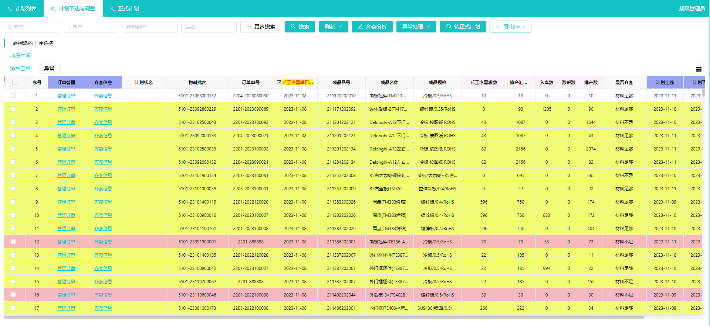Click the edit pencil icon on 齐套分析
This screenshot has width=710, height=326.
(361, 27)
